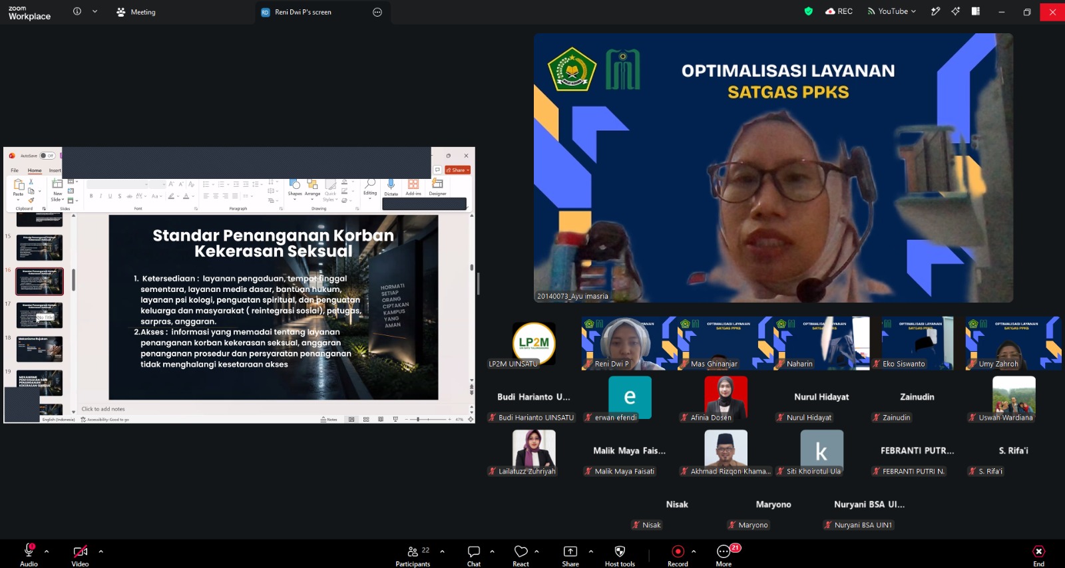Open the Chat panel icon
Screen dimensions: 1065x568
click(474, 551)
